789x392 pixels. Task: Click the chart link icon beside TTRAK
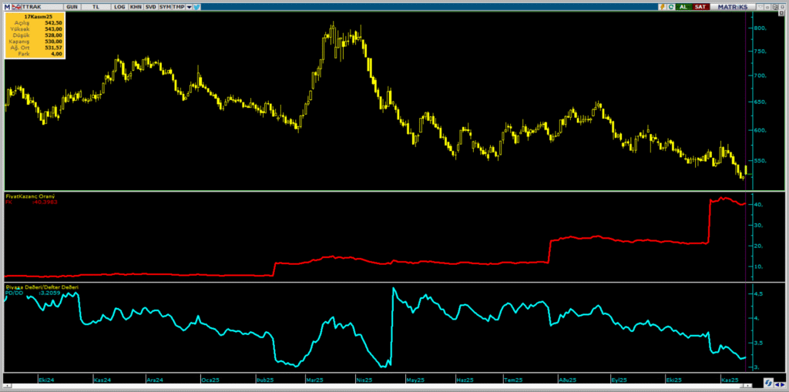[x=15, y=6]
